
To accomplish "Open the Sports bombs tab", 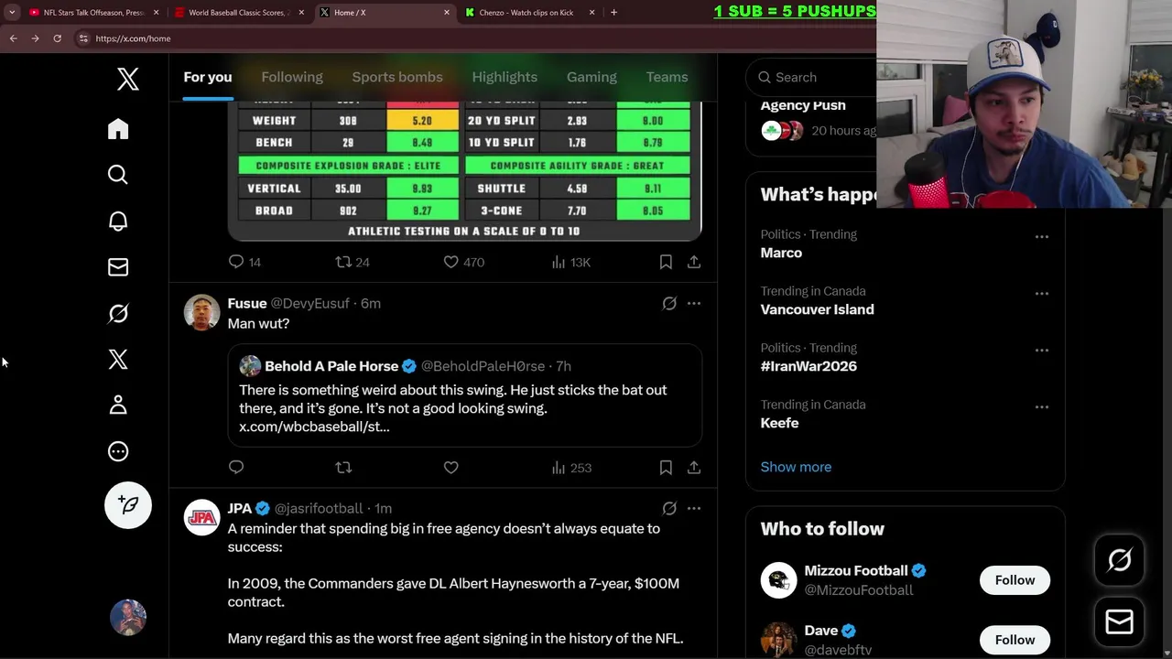I will (397, 77).
